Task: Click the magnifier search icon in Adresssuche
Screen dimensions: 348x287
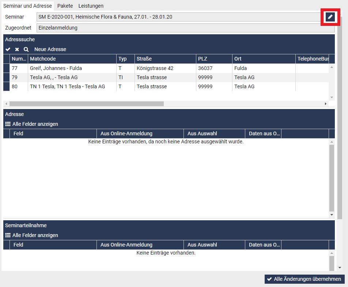Action: [26, 49]
